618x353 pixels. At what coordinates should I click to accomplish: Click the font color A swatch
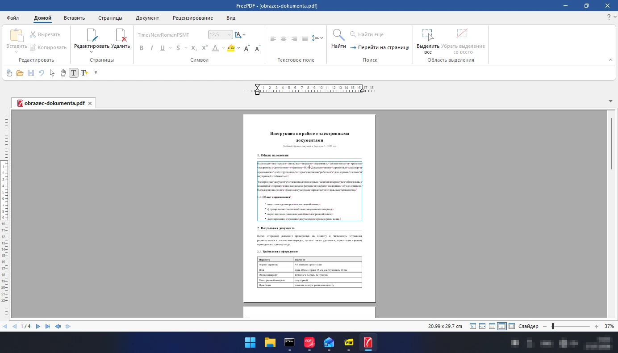[215, 48]
